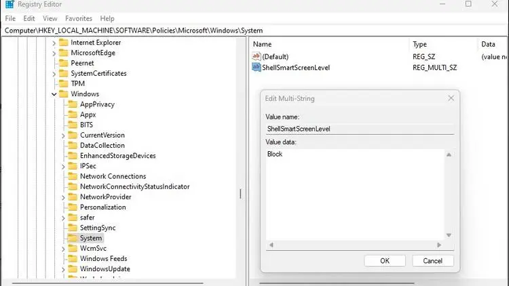
Task: Expand the WcmSvc key
Action: coord(63,249)
